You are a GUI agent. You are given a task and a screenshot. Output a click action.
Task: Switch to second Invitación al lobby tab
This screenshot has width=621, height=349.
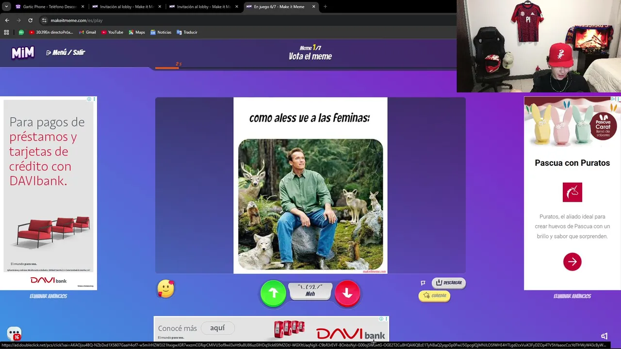coord(203,7)
